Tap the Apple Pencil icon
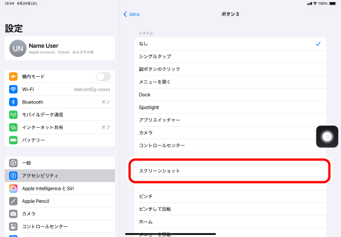The image size is (341, 237). click(14, 201)
